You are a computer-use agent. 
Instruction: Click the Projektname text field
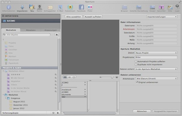156,57
